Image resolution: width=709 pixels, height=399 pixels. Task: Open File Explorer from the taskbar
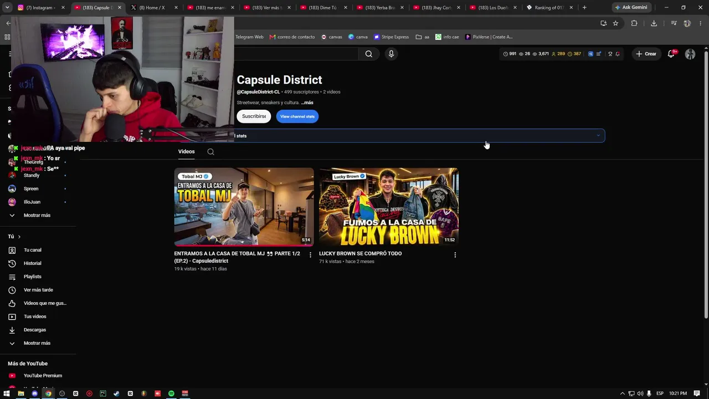pyautogui.click(x=20, y=393)
